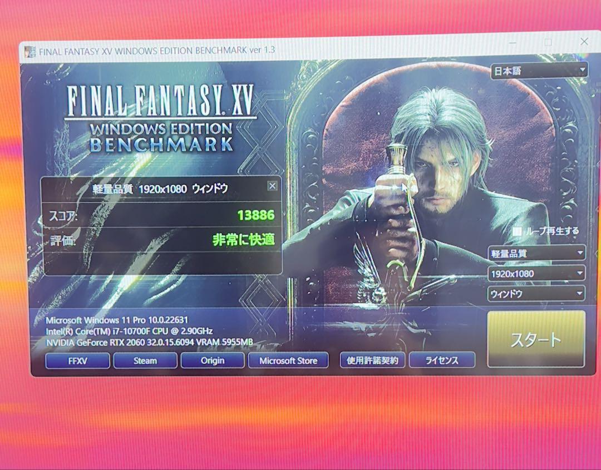Minimize the benchmark window
This screenshot has width=601, height=470.
coord(513,43)
